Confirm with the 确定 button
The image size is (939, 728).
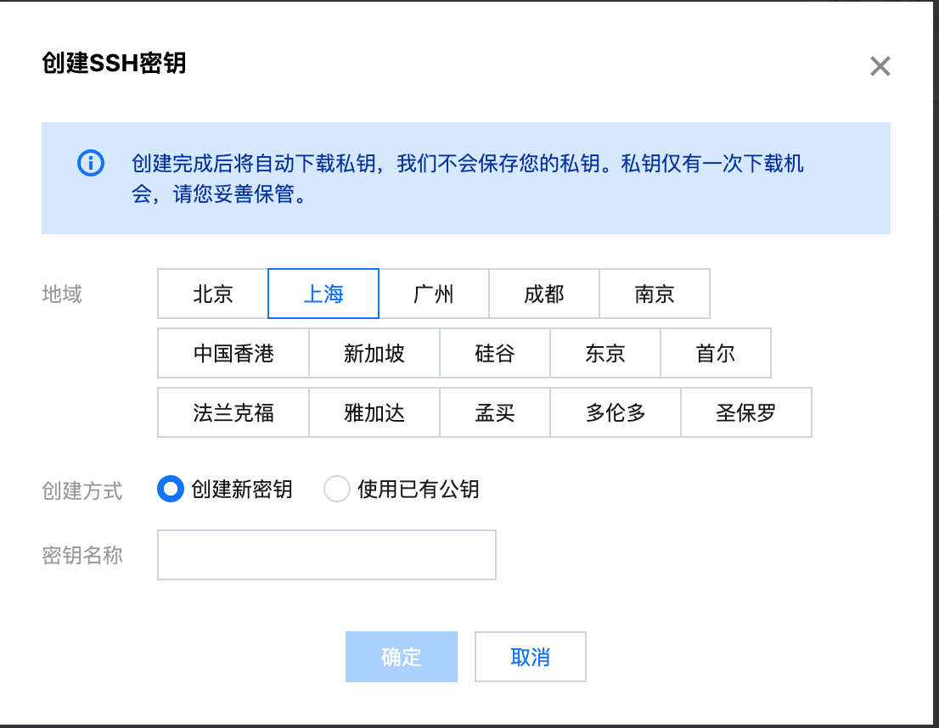402,657
